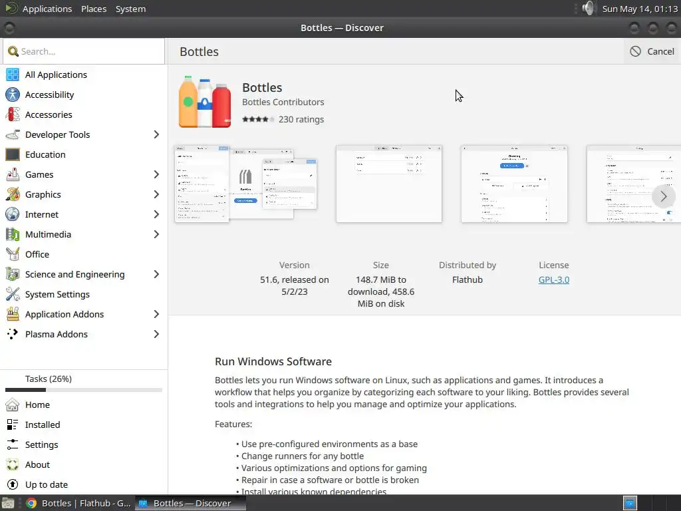Click the search magnifier icon
The height and width of the screenshot is (511, 681).
13,52
